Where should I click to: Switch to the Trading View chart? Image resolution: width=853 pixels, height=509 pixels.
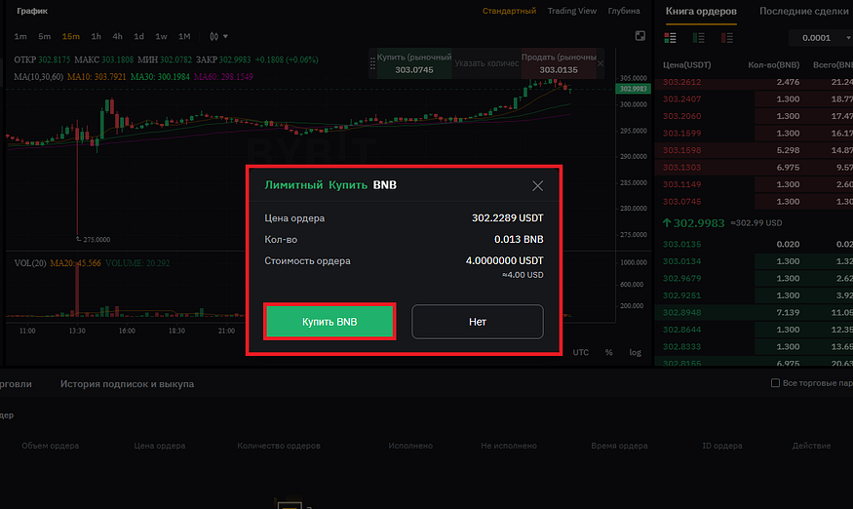[571, 11]
